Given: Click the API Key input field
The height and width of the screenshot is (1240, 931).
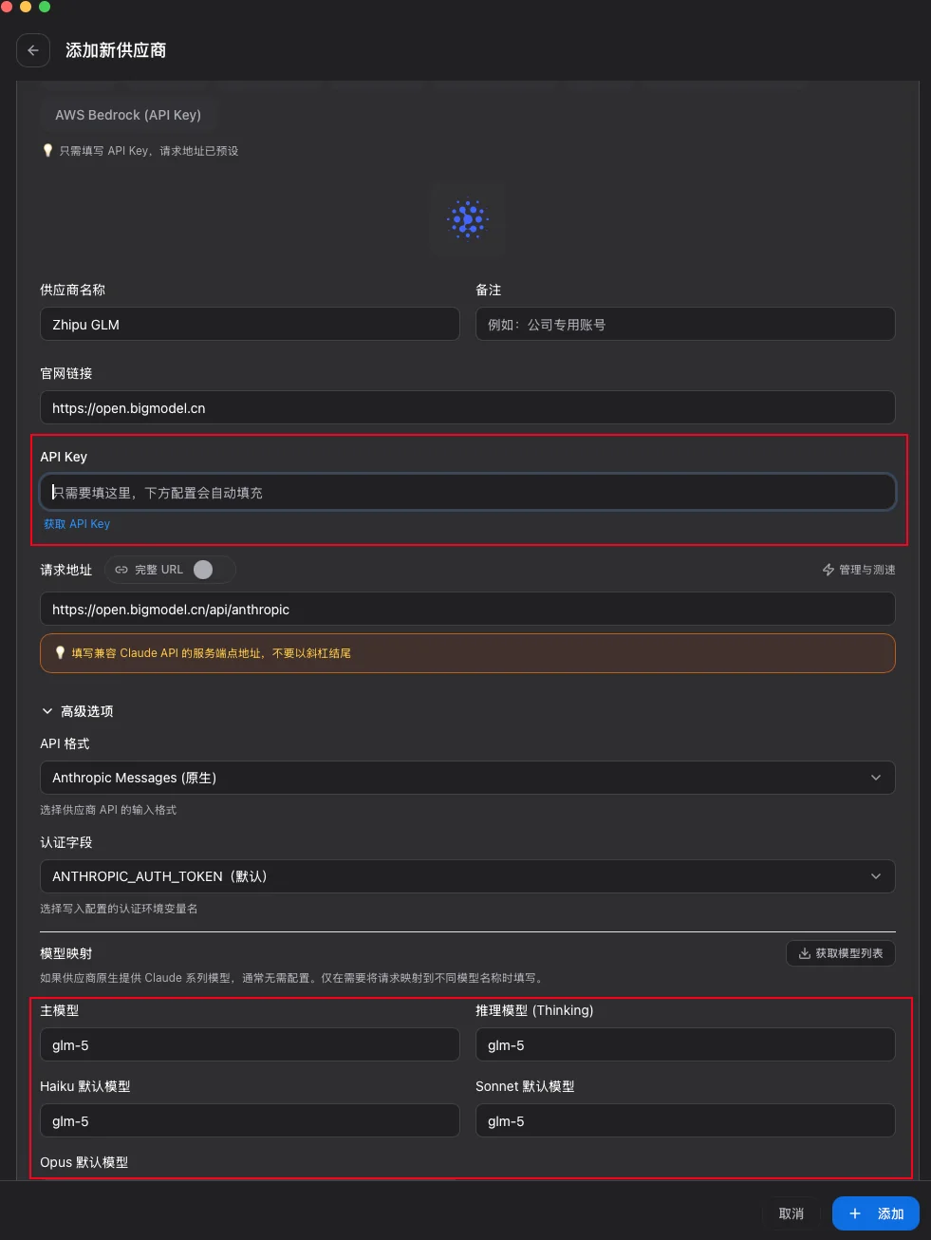Looking at the screenshot, I should [467, 492].
